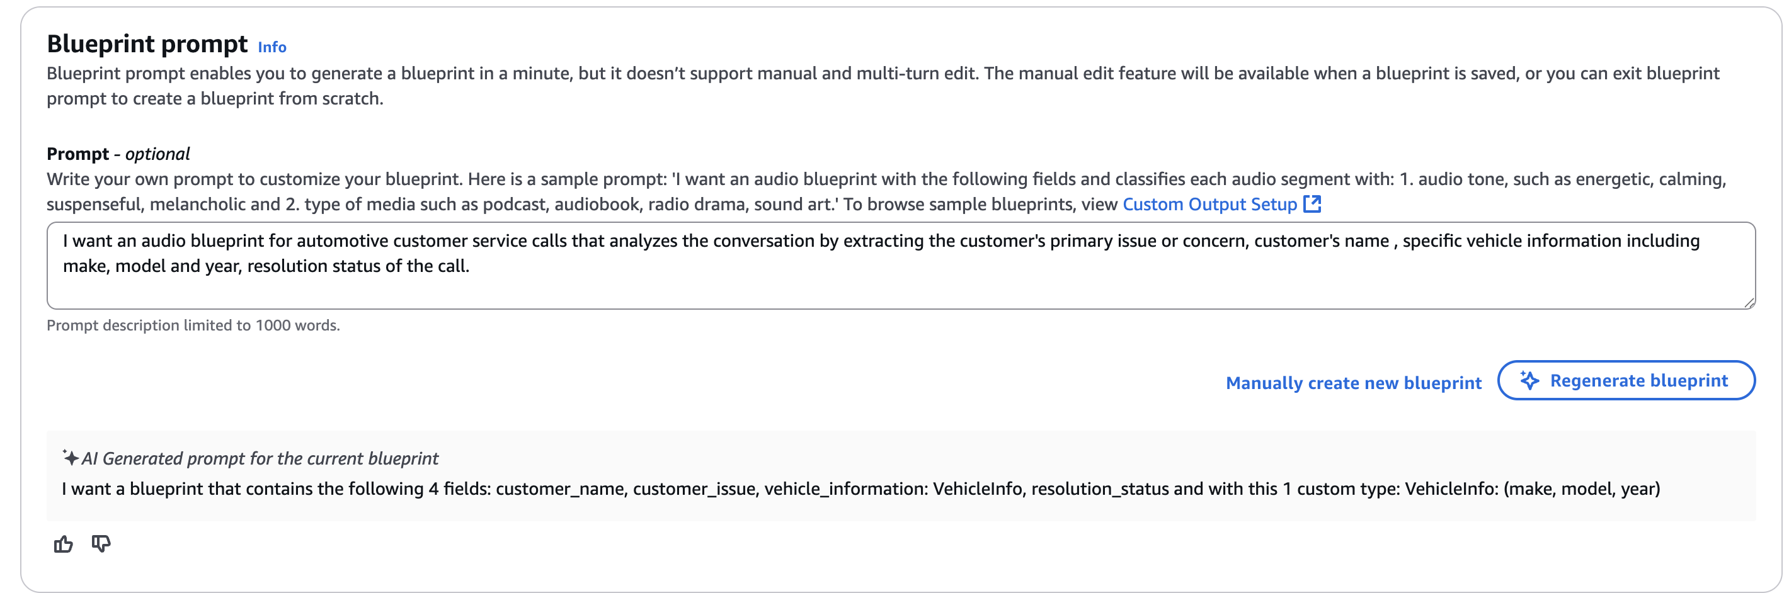This screenshot has width=1789, height=593.
Task: Open the Info link beside Blueprint prompt
Action: (x=271, y=47)
